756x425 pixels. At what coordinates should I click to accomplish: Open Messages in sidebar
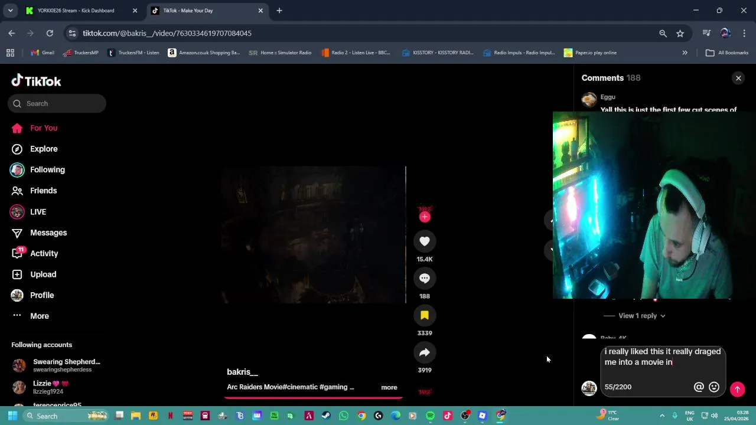click(x=48, y=233)
